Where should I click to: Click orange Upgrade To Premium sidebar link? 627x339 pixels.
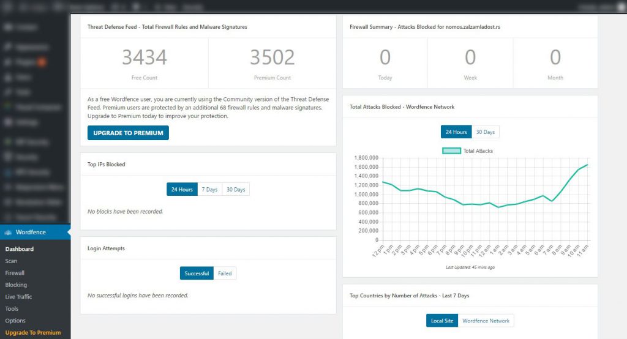pos(33,333)
